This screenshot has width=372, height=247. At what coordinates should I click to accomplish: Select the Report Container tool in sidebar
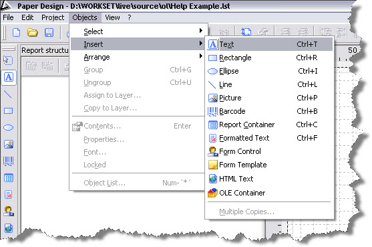(x=9, y=178)
